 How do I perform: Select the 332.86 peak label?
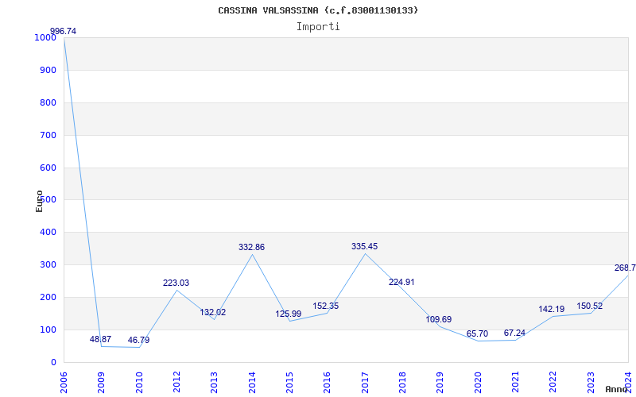(x=251, y=247)
